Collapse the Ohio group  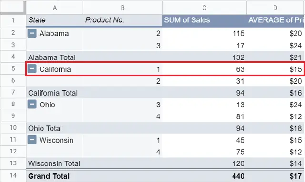[x=32, y=104]
